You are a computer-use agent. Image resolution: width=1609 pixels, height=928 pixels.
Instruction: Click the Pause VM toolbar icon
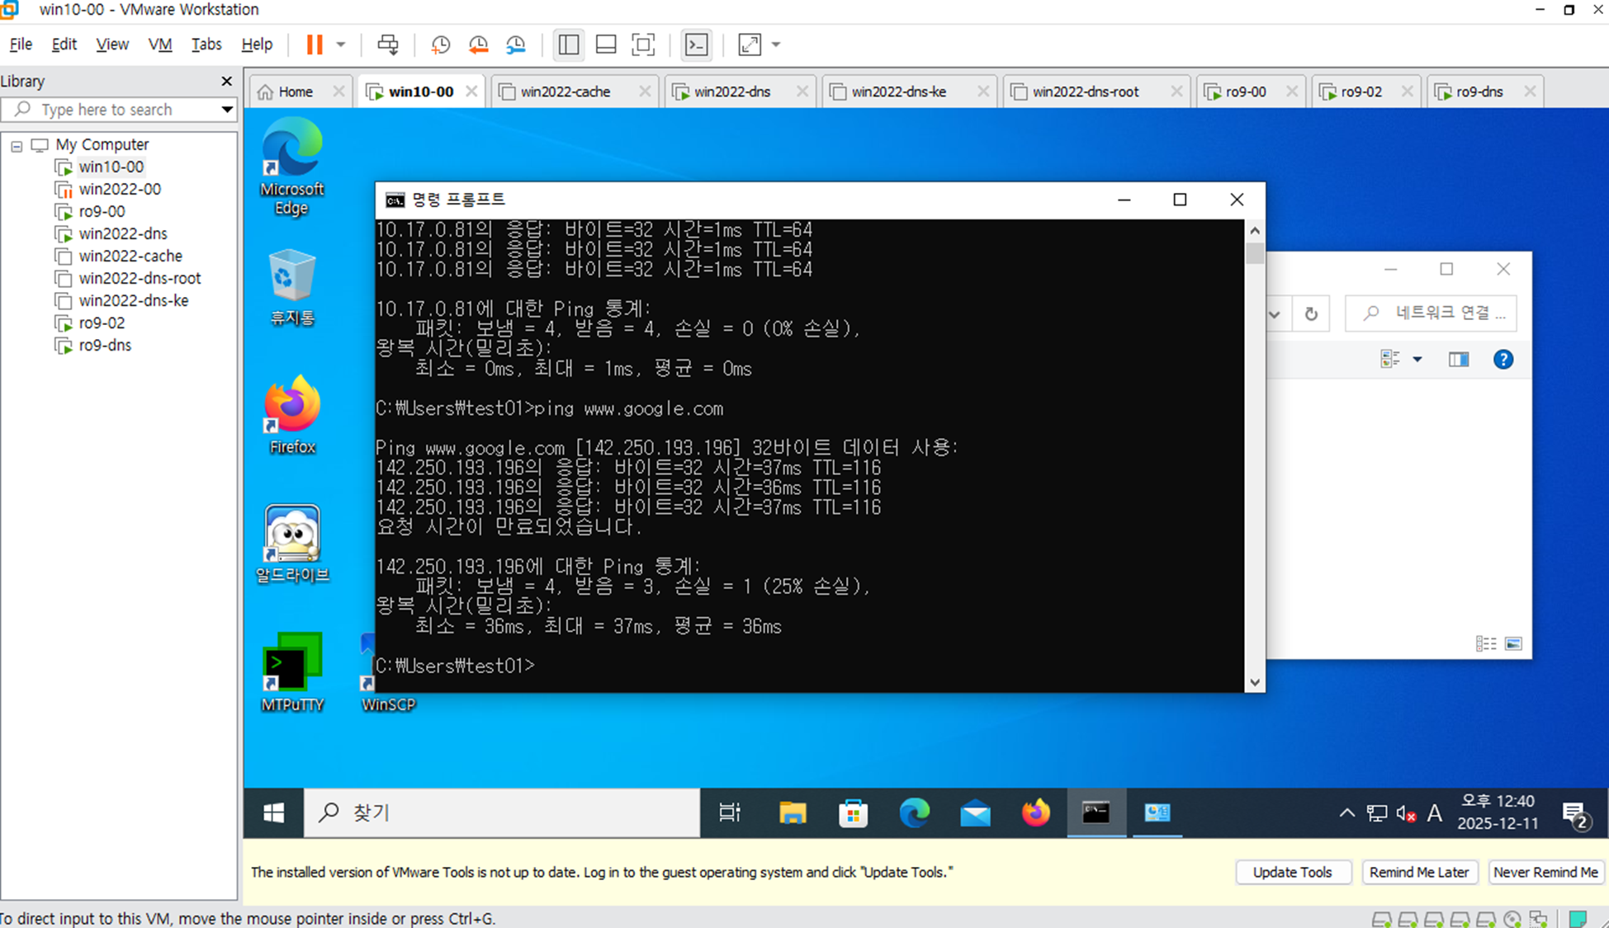point(315,45)
